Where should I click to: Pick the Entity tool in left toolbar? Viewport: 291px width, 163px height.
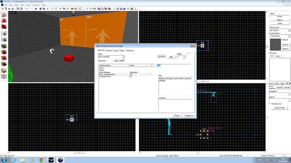click(4, 34)
